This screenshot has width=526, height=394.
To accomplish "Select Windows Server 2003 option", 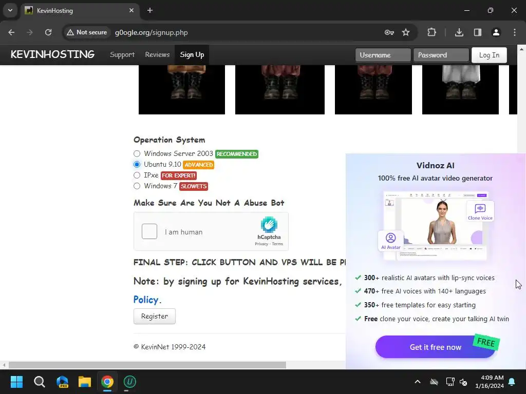I will [x=137, y=154].
